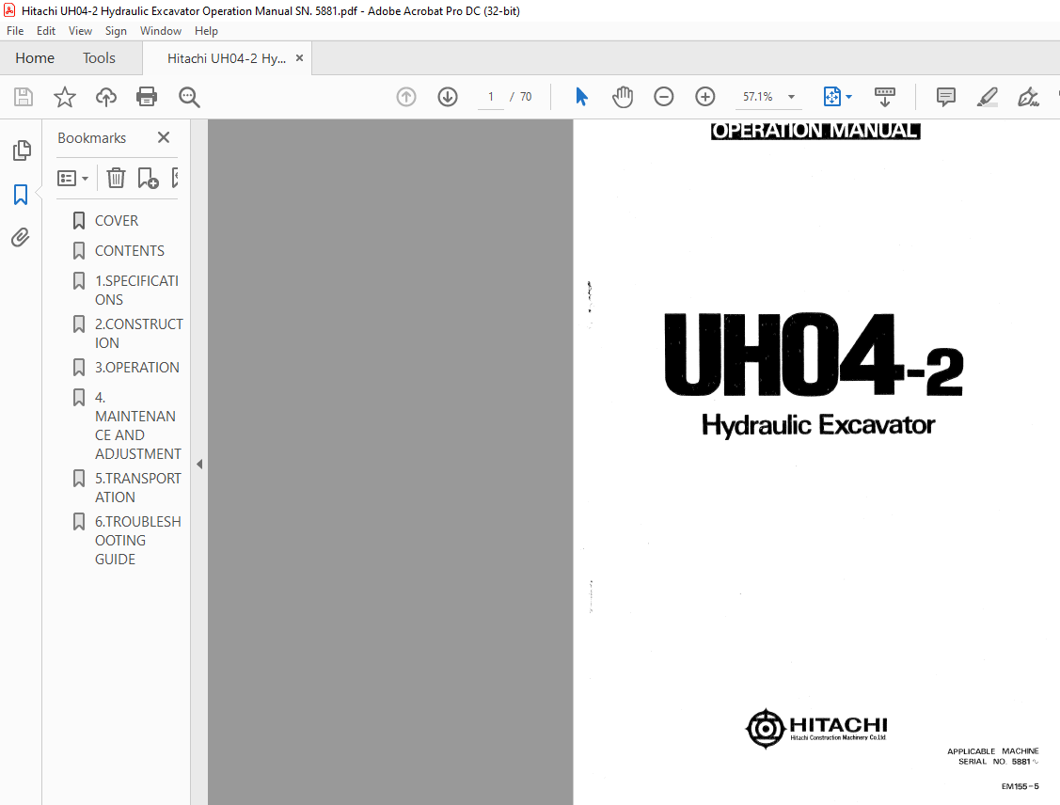Click the 57.1% zoom value field

point(758,97)
